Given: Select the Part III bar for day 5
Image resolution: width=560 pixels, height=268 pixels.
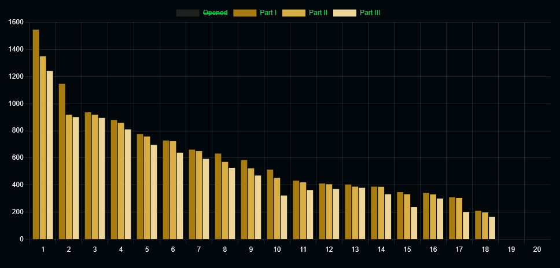Looking at the screenshot, I should [x=154, y=192].
